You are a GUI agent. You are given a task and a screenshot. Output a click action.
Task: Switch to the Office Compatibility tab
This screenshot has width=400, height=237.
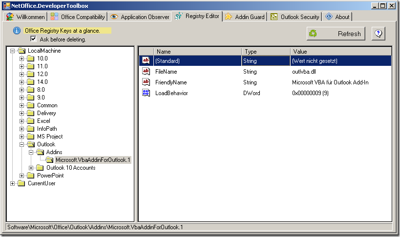(78, 17)
